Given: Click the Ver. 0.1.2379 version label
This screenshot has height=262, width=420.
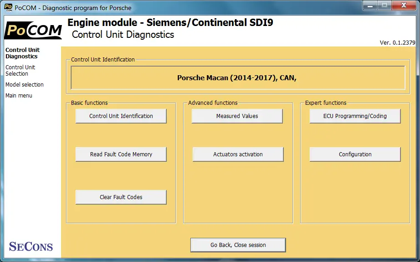Looking at the screenshot, I should [398, 42].
